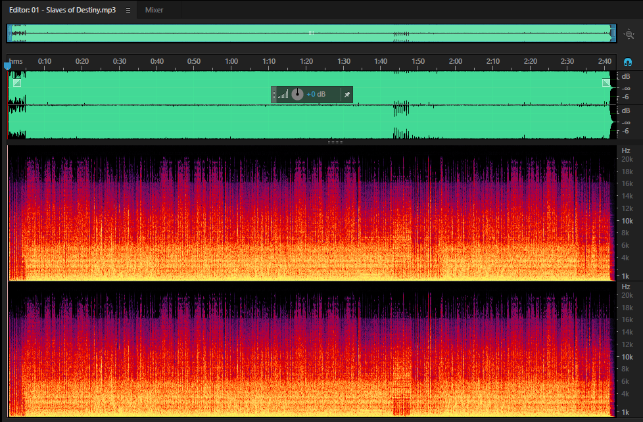Click the 2:40 mark on time ruler
The image size is (643, 422).
[604, 62]
